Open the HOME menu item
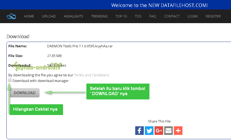The height and width of the screenshot is (140, 231). click(x=29, y=16)
